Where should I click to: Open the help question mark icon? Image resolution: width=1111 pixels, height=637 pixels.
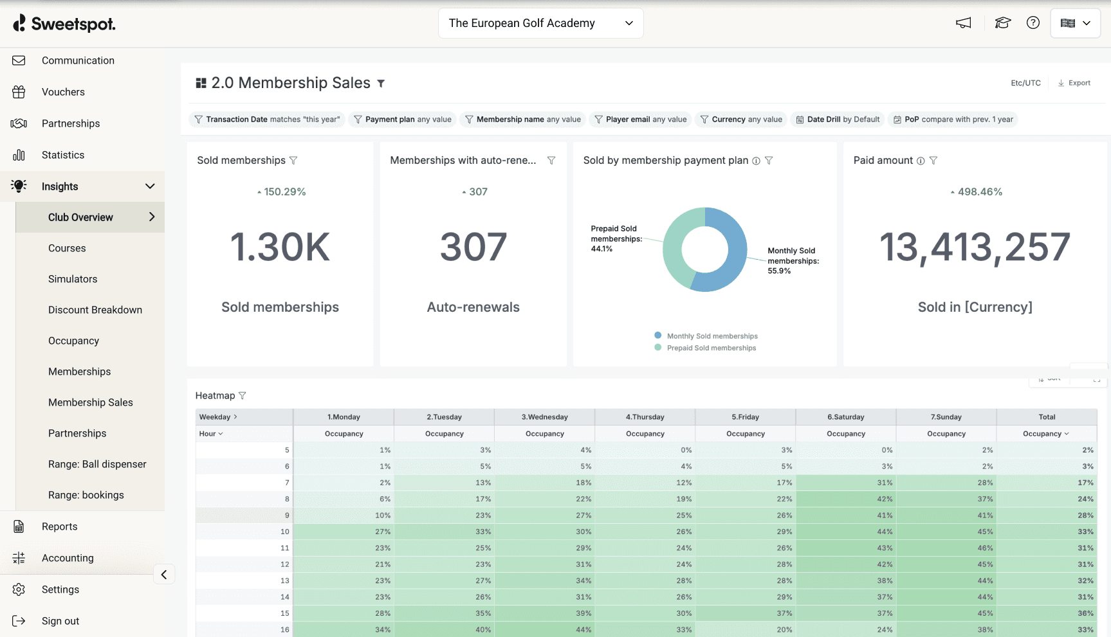click(x=1033, y=23)
